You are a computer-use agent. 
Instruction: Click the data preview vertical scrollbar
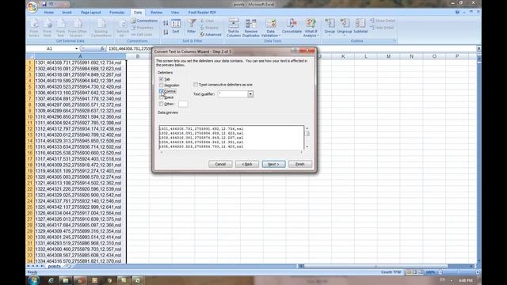pos(307,138)
